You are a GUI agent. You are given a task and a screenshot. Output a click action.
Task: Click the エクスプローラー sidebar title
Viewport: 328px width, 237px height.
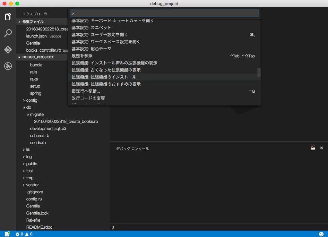36,14
